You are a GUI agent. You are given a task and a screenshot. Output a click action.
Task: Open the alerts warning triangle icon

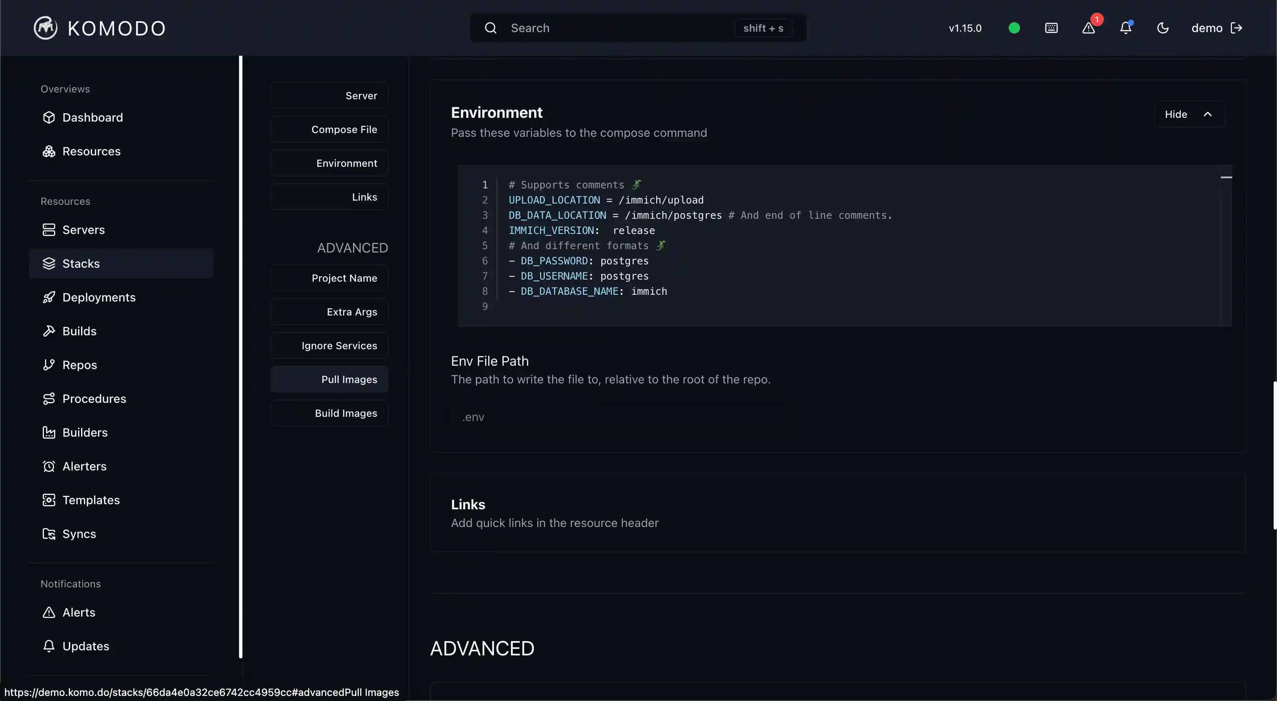[x=1089, y=28]
